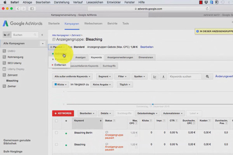Open the Klicks metric dropdown
Screen dimensions: 233x155
[x=61, y=84]
